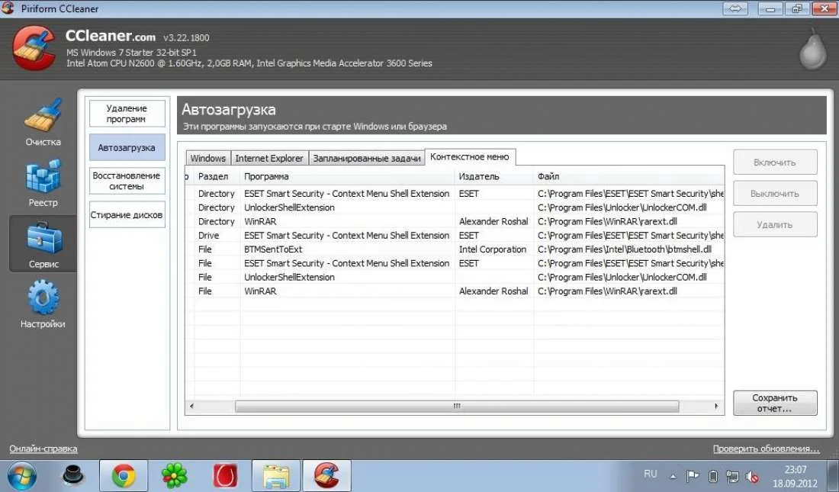Open Стирание дисков section

click(127, 214)
